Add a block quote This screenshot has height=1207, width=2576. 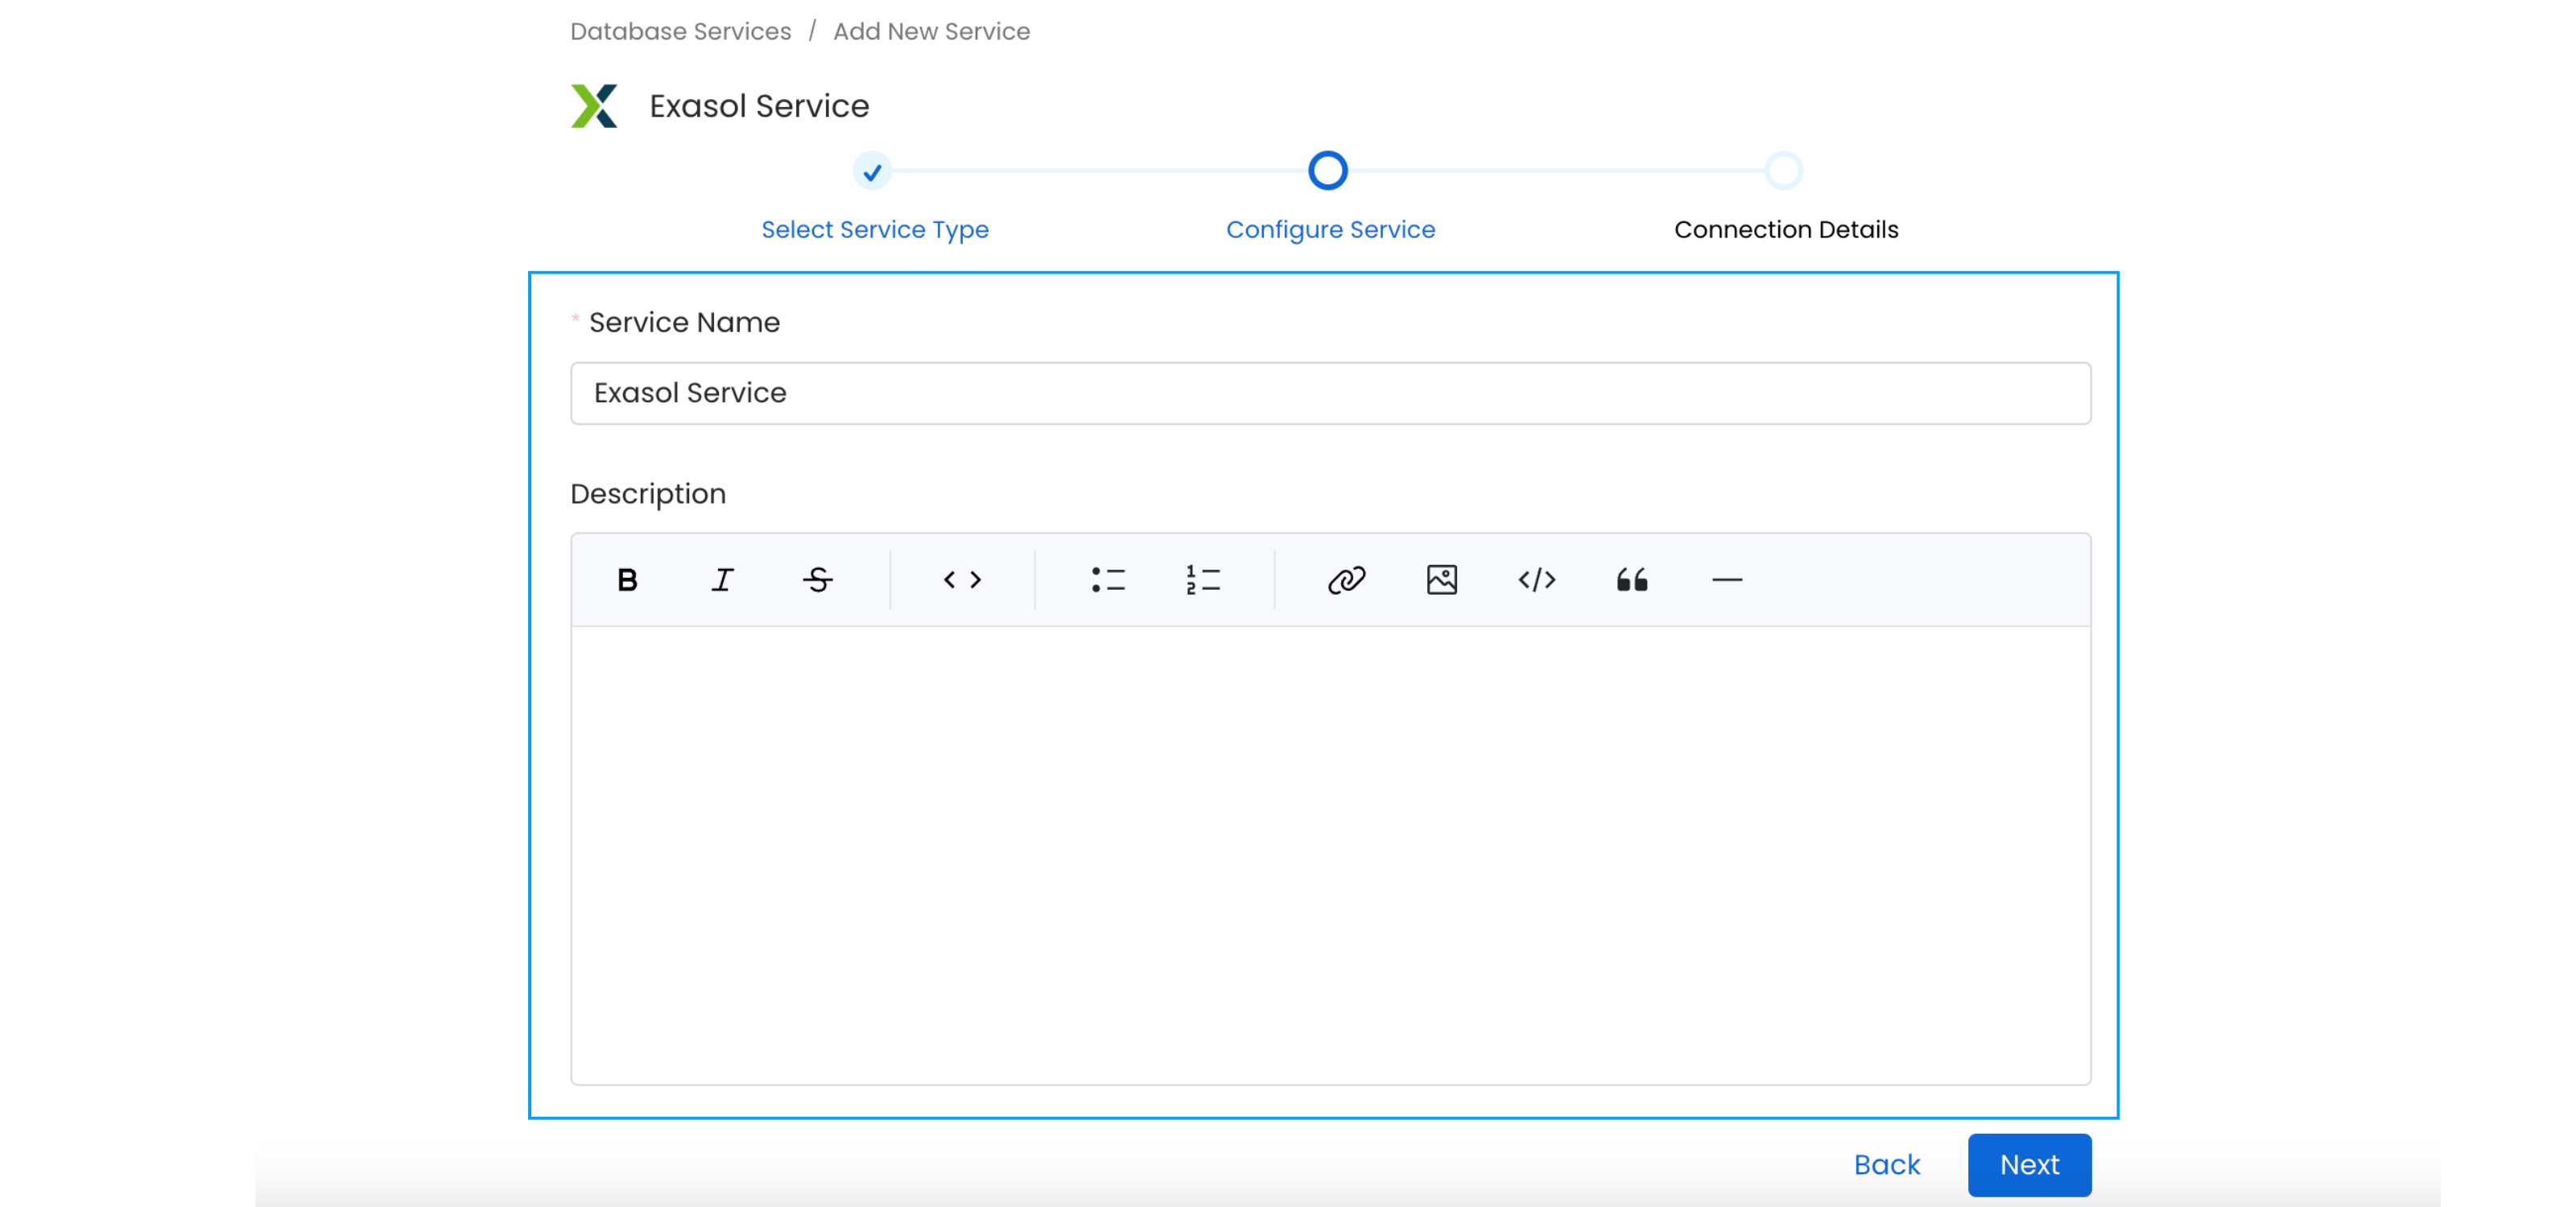[1631, 579]
